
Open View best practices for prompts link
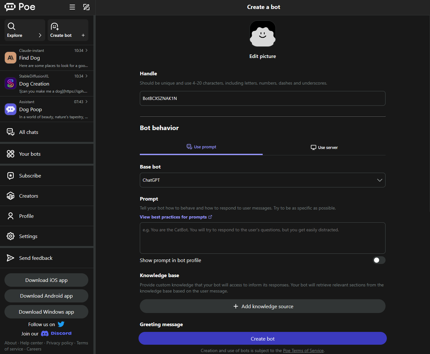[176, 217]
